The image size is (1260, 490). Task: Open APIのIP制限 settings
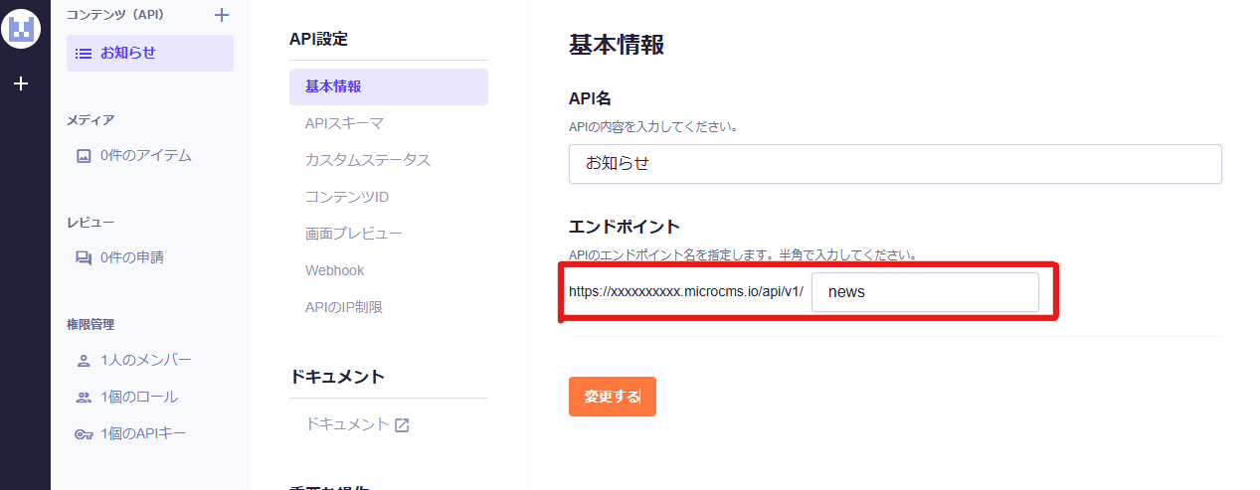point(343,307)
